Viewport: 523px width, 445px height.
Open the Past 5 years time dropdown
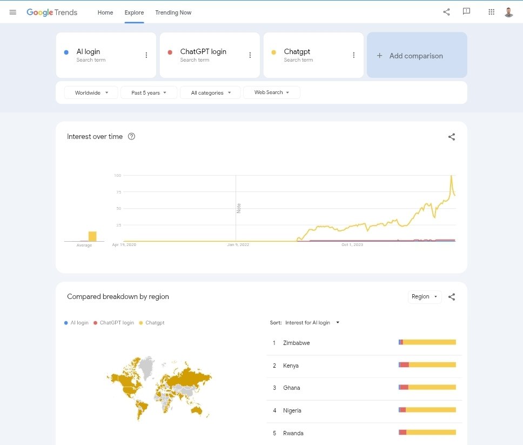[x=149, y=92]
